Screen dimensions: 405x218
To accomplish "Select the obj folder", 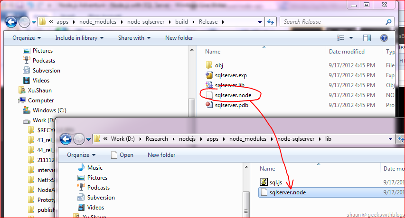I will pos(215,65).
